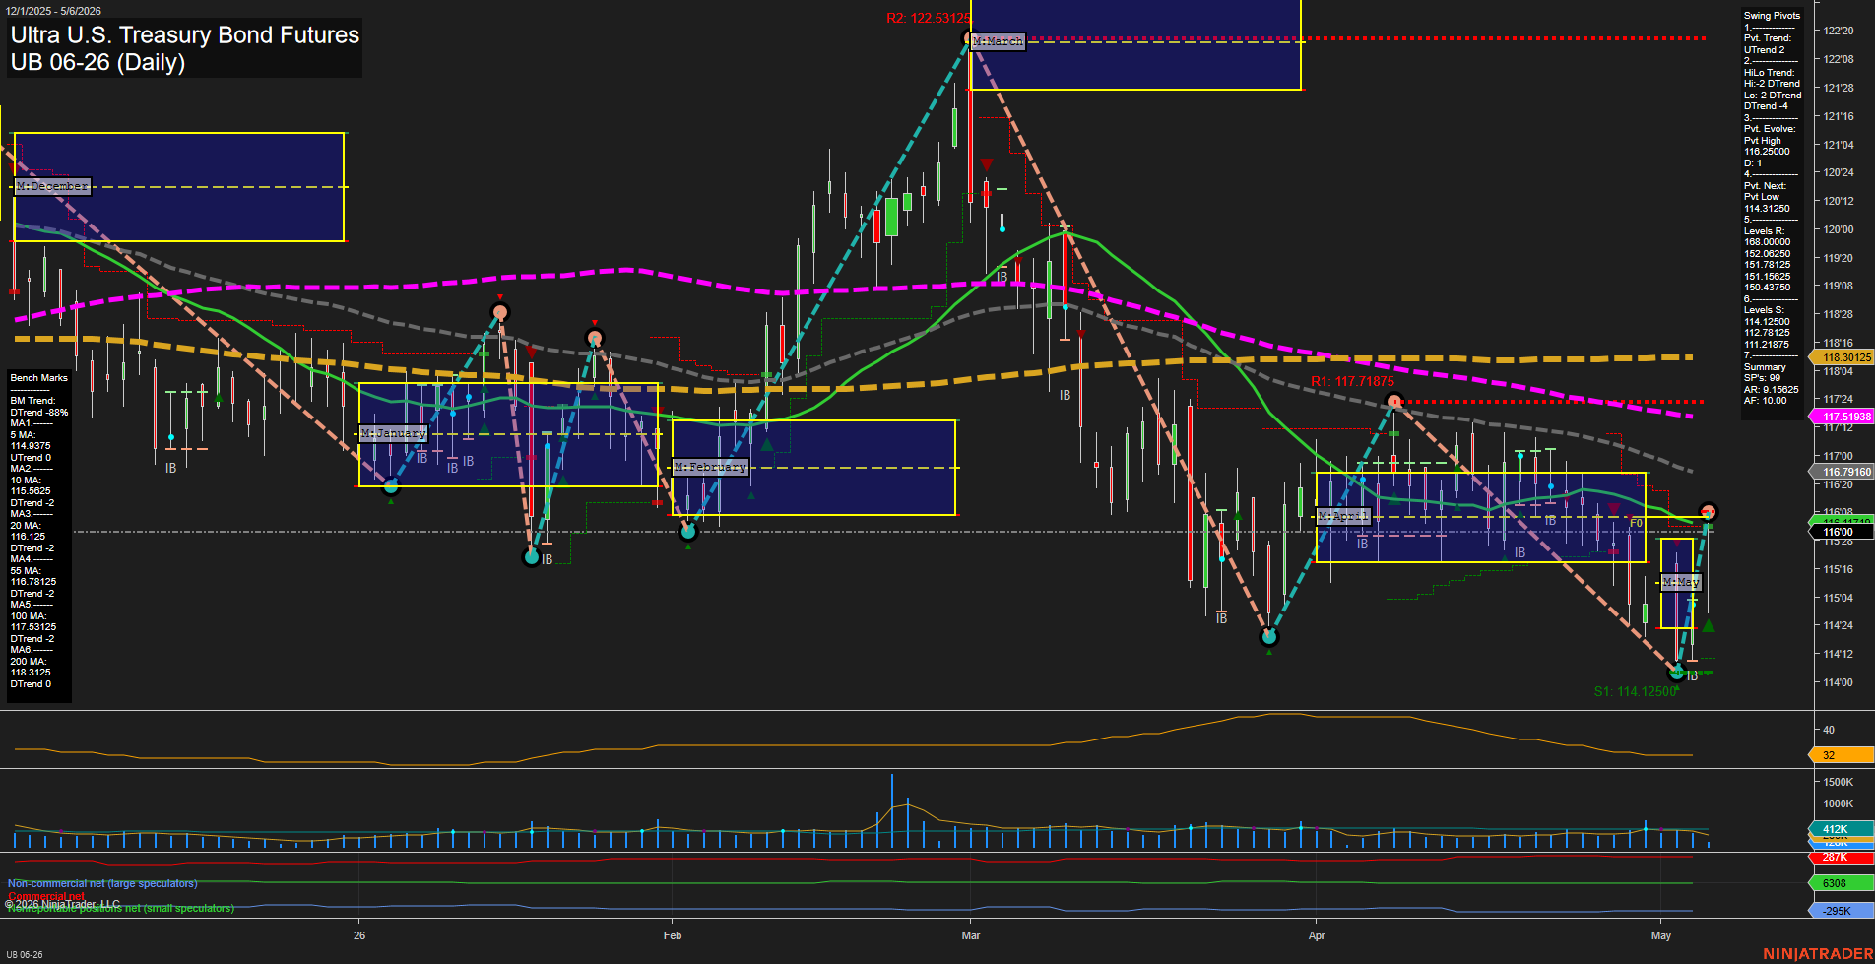Click the F0 label beside the April box
The height and width of the screenshot is (964, 1875).
(1636, 524)
